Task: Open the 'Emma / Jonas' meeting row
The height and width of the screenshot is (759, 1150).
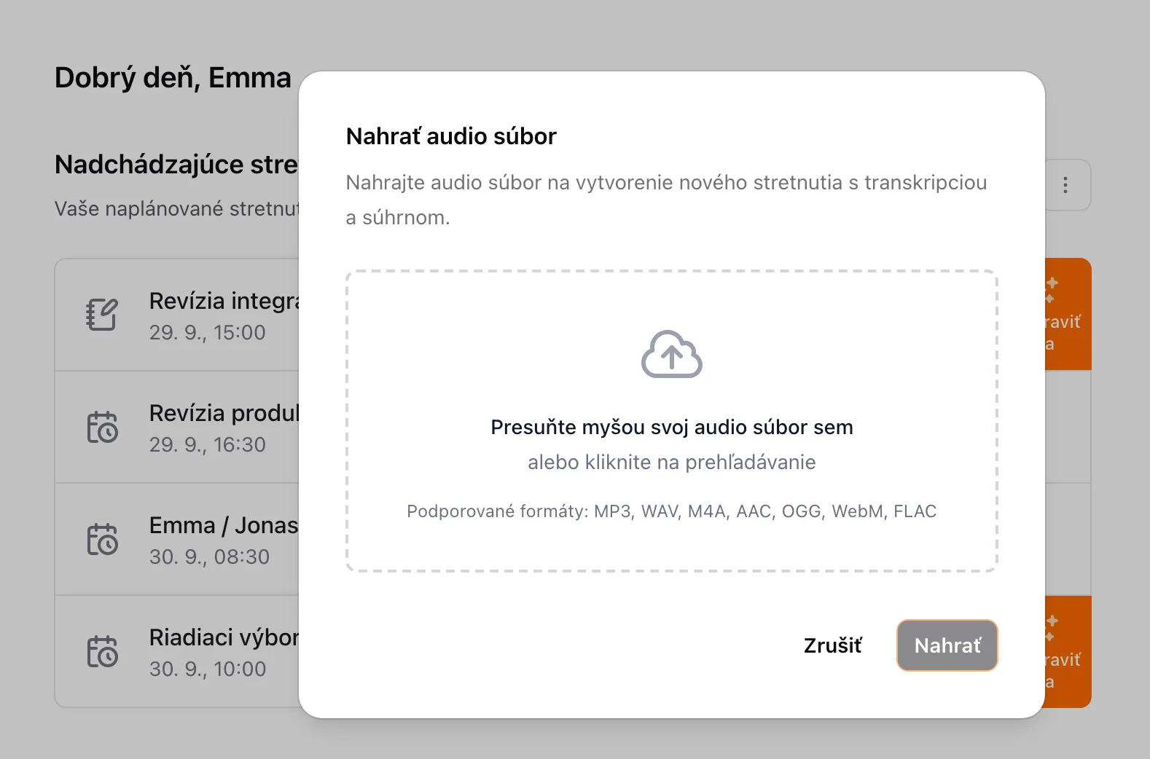Action: pyautogui.click(x=177, y=539)
